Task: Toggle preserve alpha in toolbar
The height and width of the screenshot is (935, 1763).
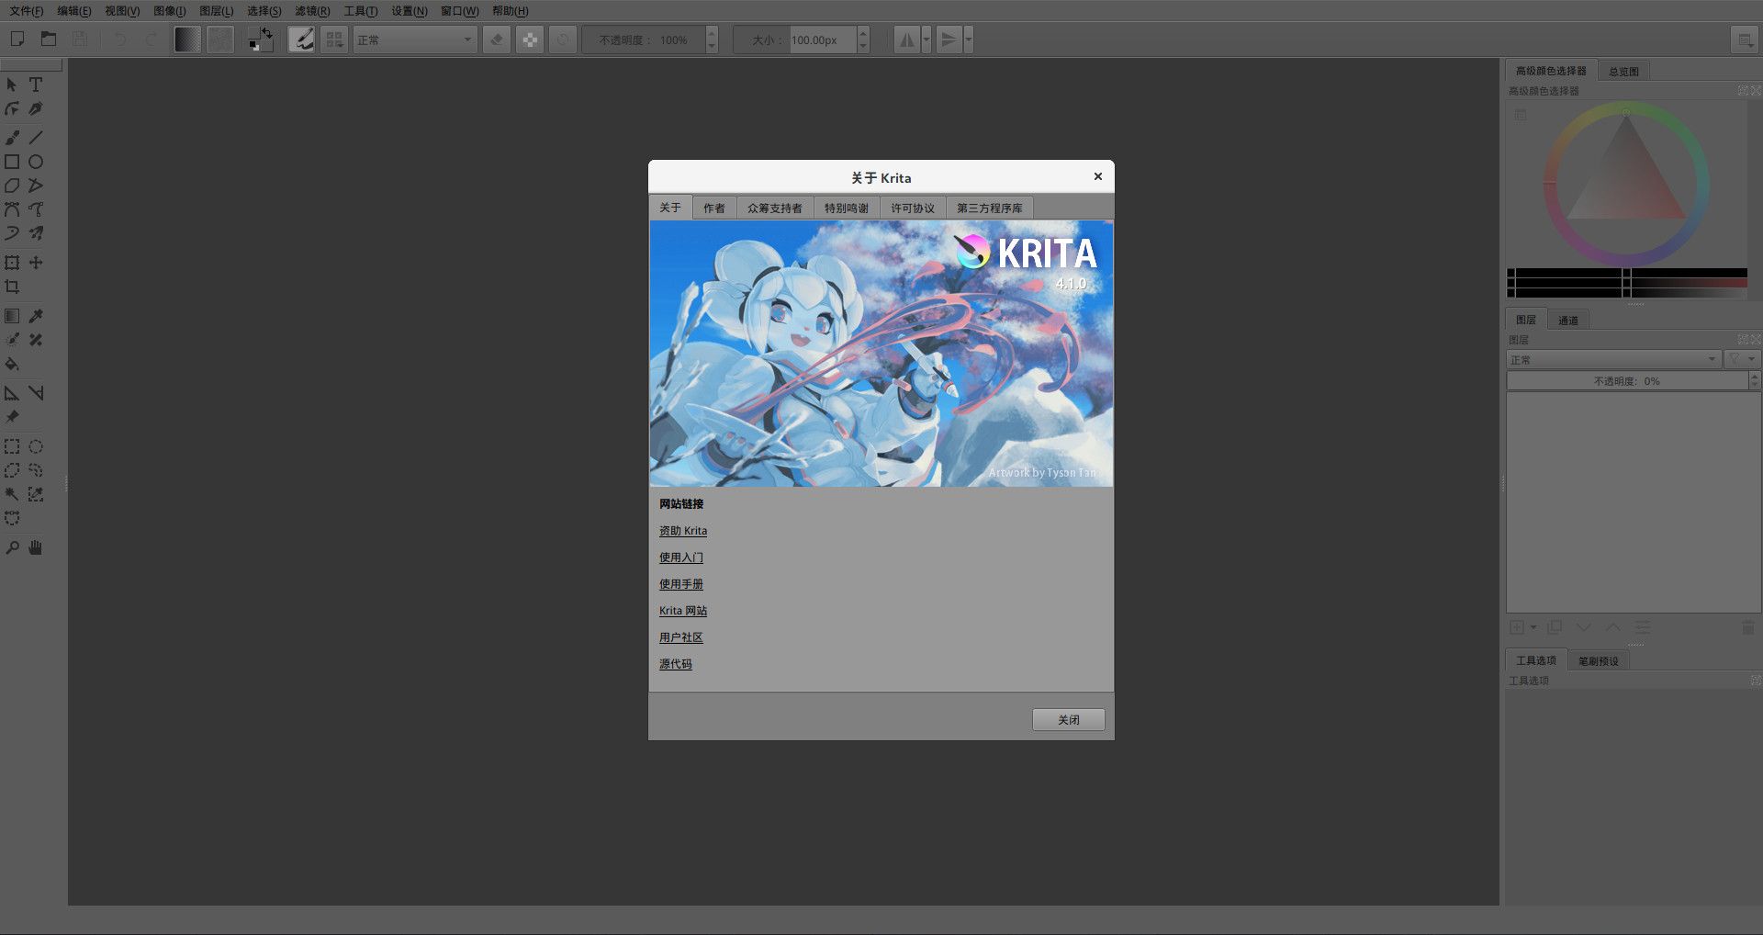Action: click(x=530, y=39)
